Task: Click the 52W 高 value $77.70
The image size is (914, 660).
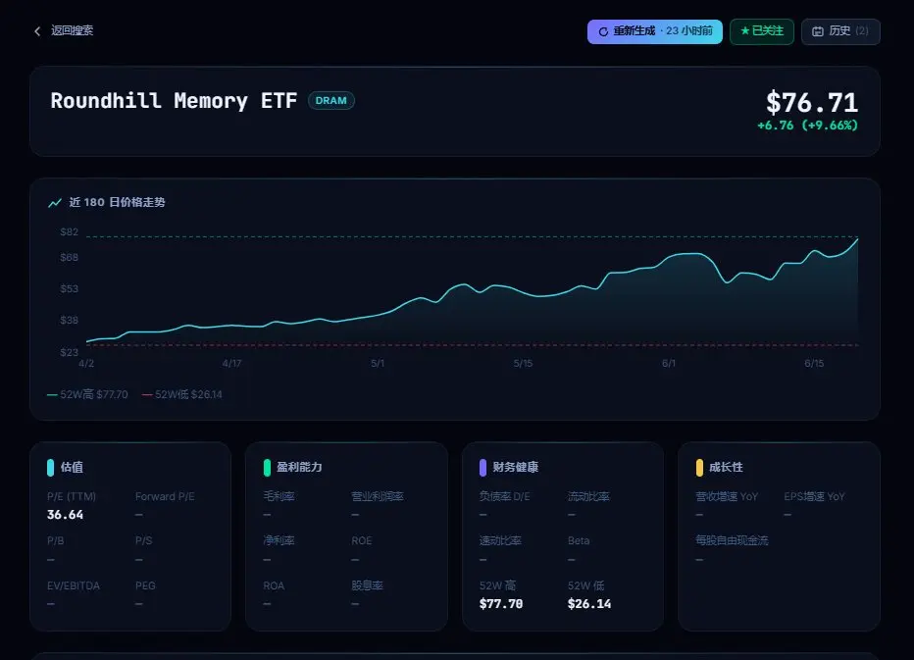Action: pyautogui.click(x=501, y=604)
